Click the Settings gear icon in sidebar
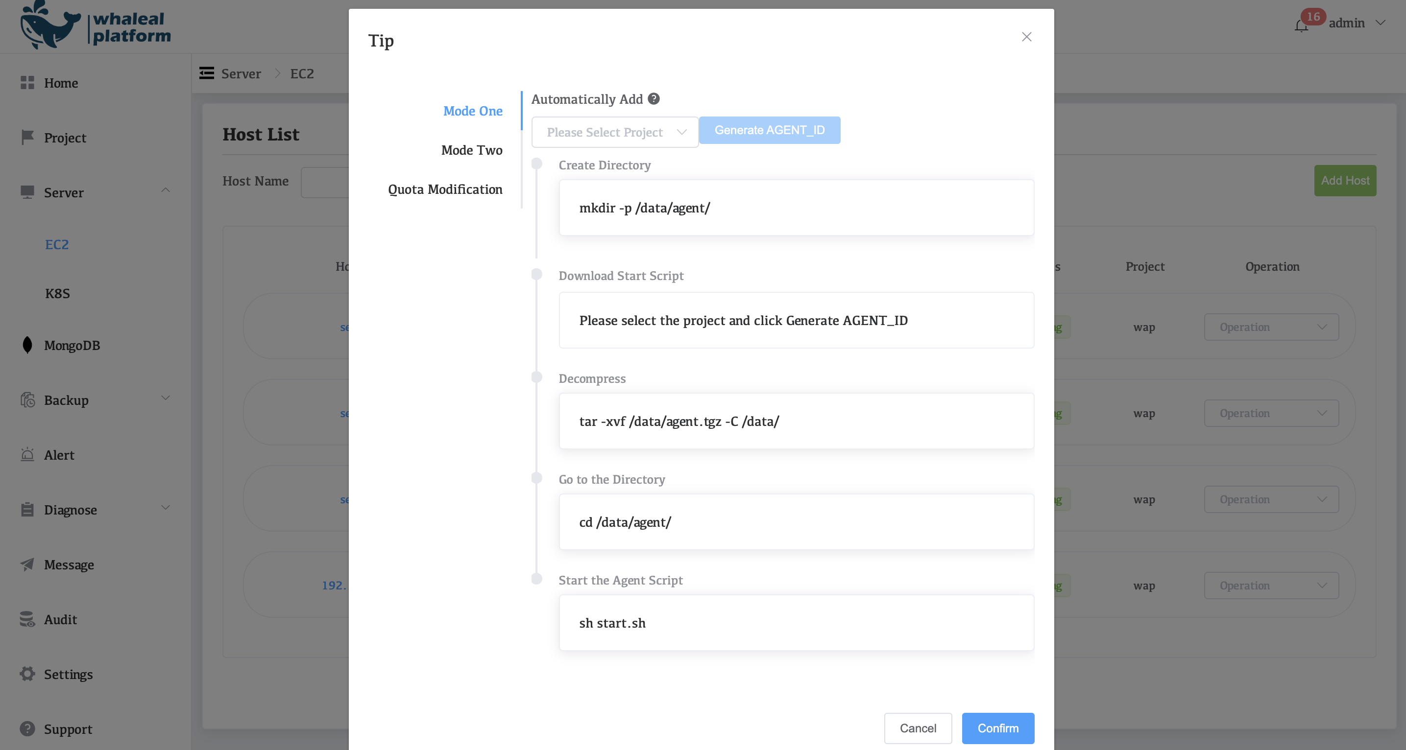This screenshot has width=1406, height=750. (27, 674)
